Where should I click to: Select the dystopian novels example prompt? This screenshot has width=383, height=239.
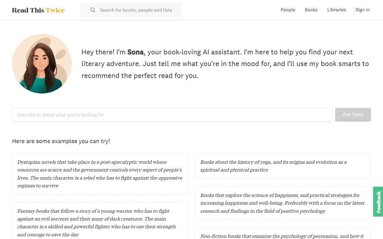(x=100, y=174)
